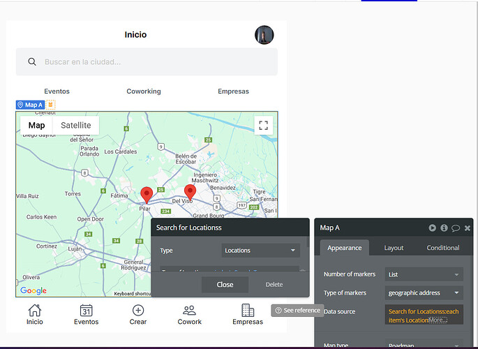Screen dimensions: 478x349
Task: Open the Empresas building icon in bottom nav
Action: [248, 311]
